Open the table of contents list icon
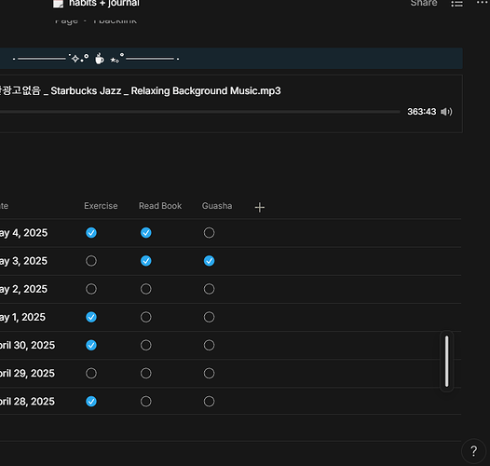This screenshot has height=466, width=490. [456, 4]
